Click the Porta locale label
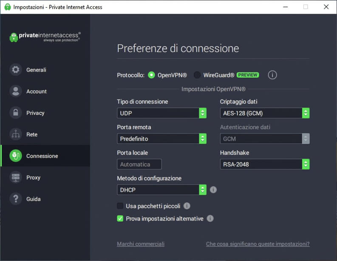This screenshot has width=337, height=261. tap(133, 153)
